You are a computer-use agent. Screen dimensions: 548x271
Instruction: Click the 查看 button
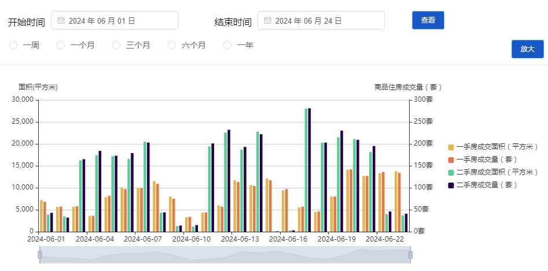pos(428,20)
